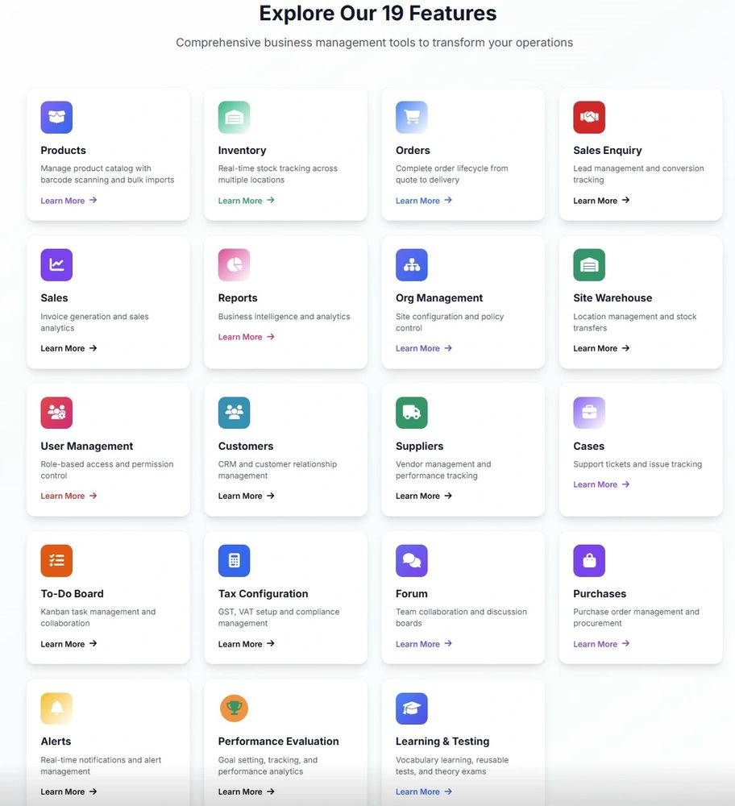Click the Products box icon

(56, 118)
